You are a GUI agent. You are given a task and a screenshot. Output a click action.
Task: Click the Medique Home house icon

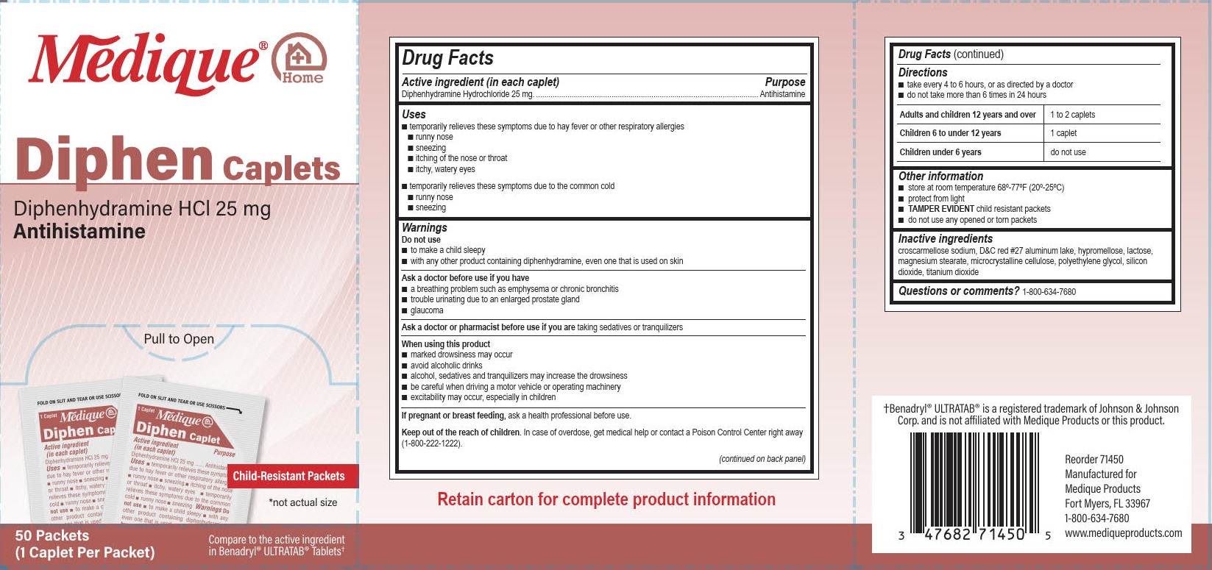coord(300,60)
